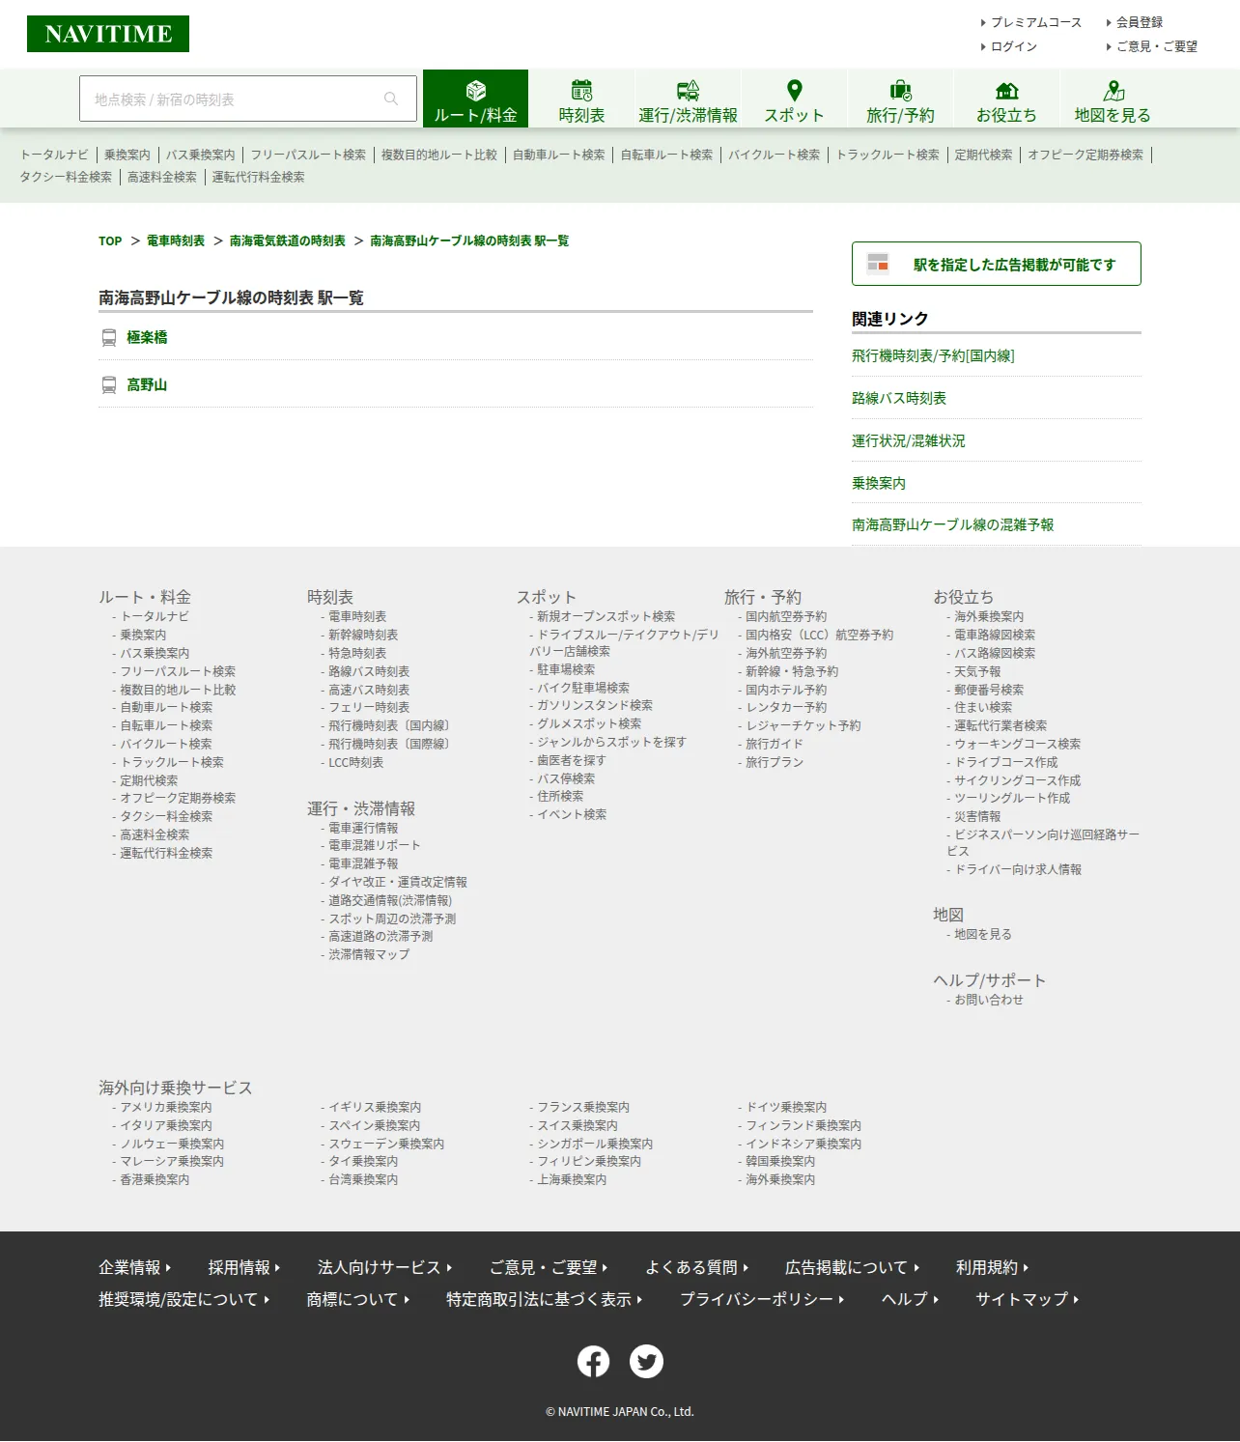The image size is (1240, 1442).
Task: Open the 旅行/予約 navigation tab
Action: [x=900, y=99]
